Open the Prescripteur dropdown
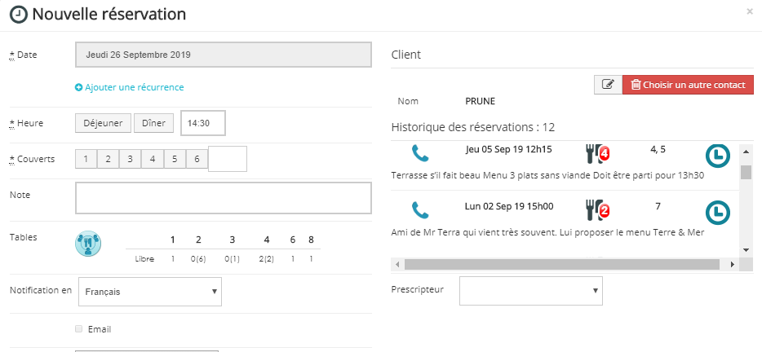 pos(530,291)
